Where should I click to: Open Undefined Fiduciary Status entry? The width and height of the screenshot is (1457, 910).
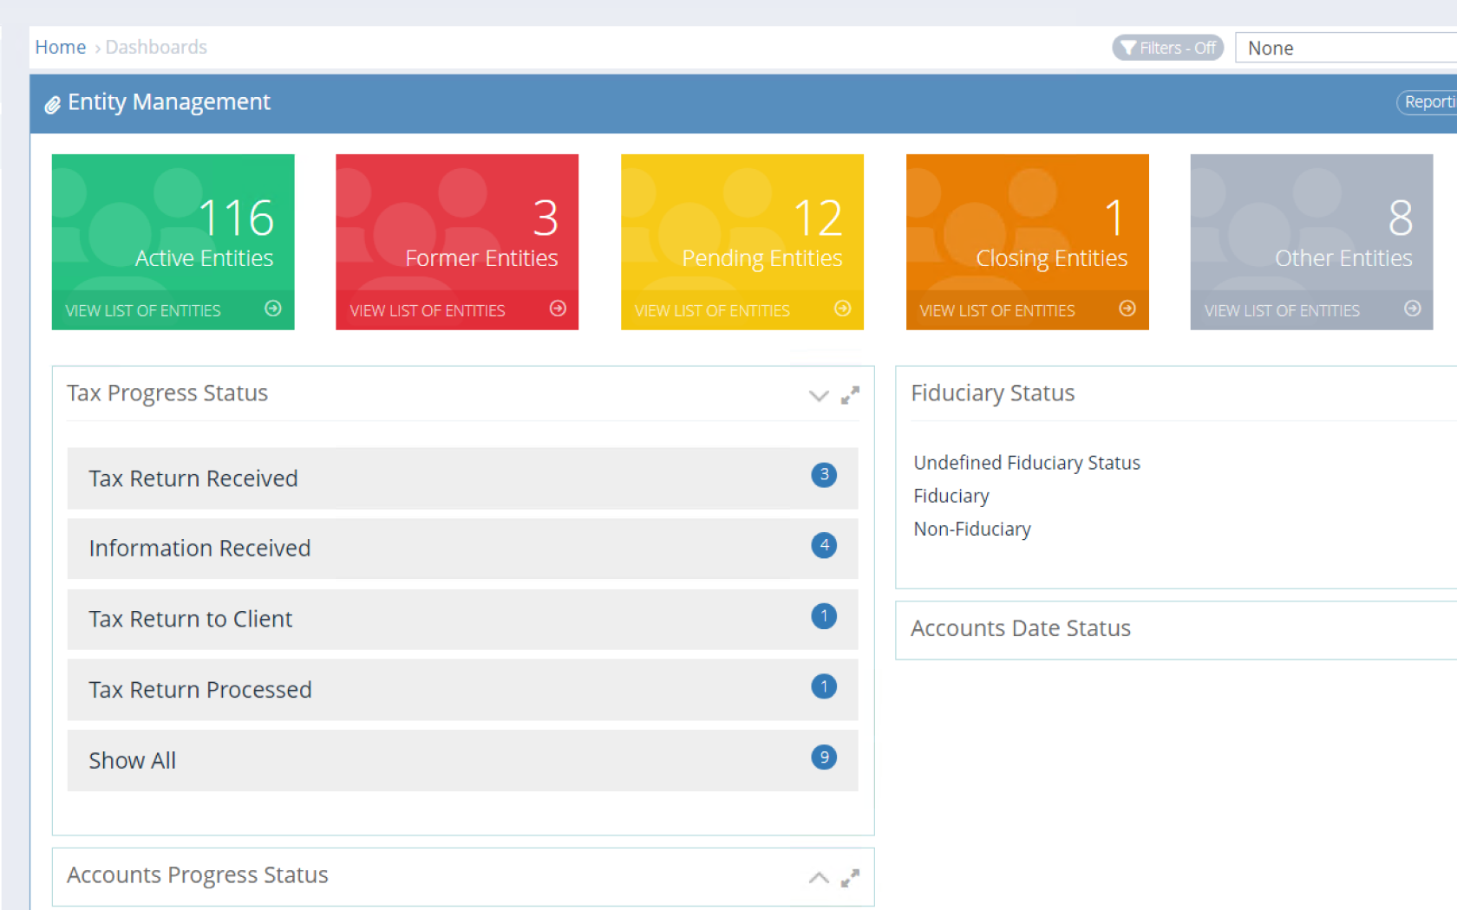click(x=1026, y=463)
